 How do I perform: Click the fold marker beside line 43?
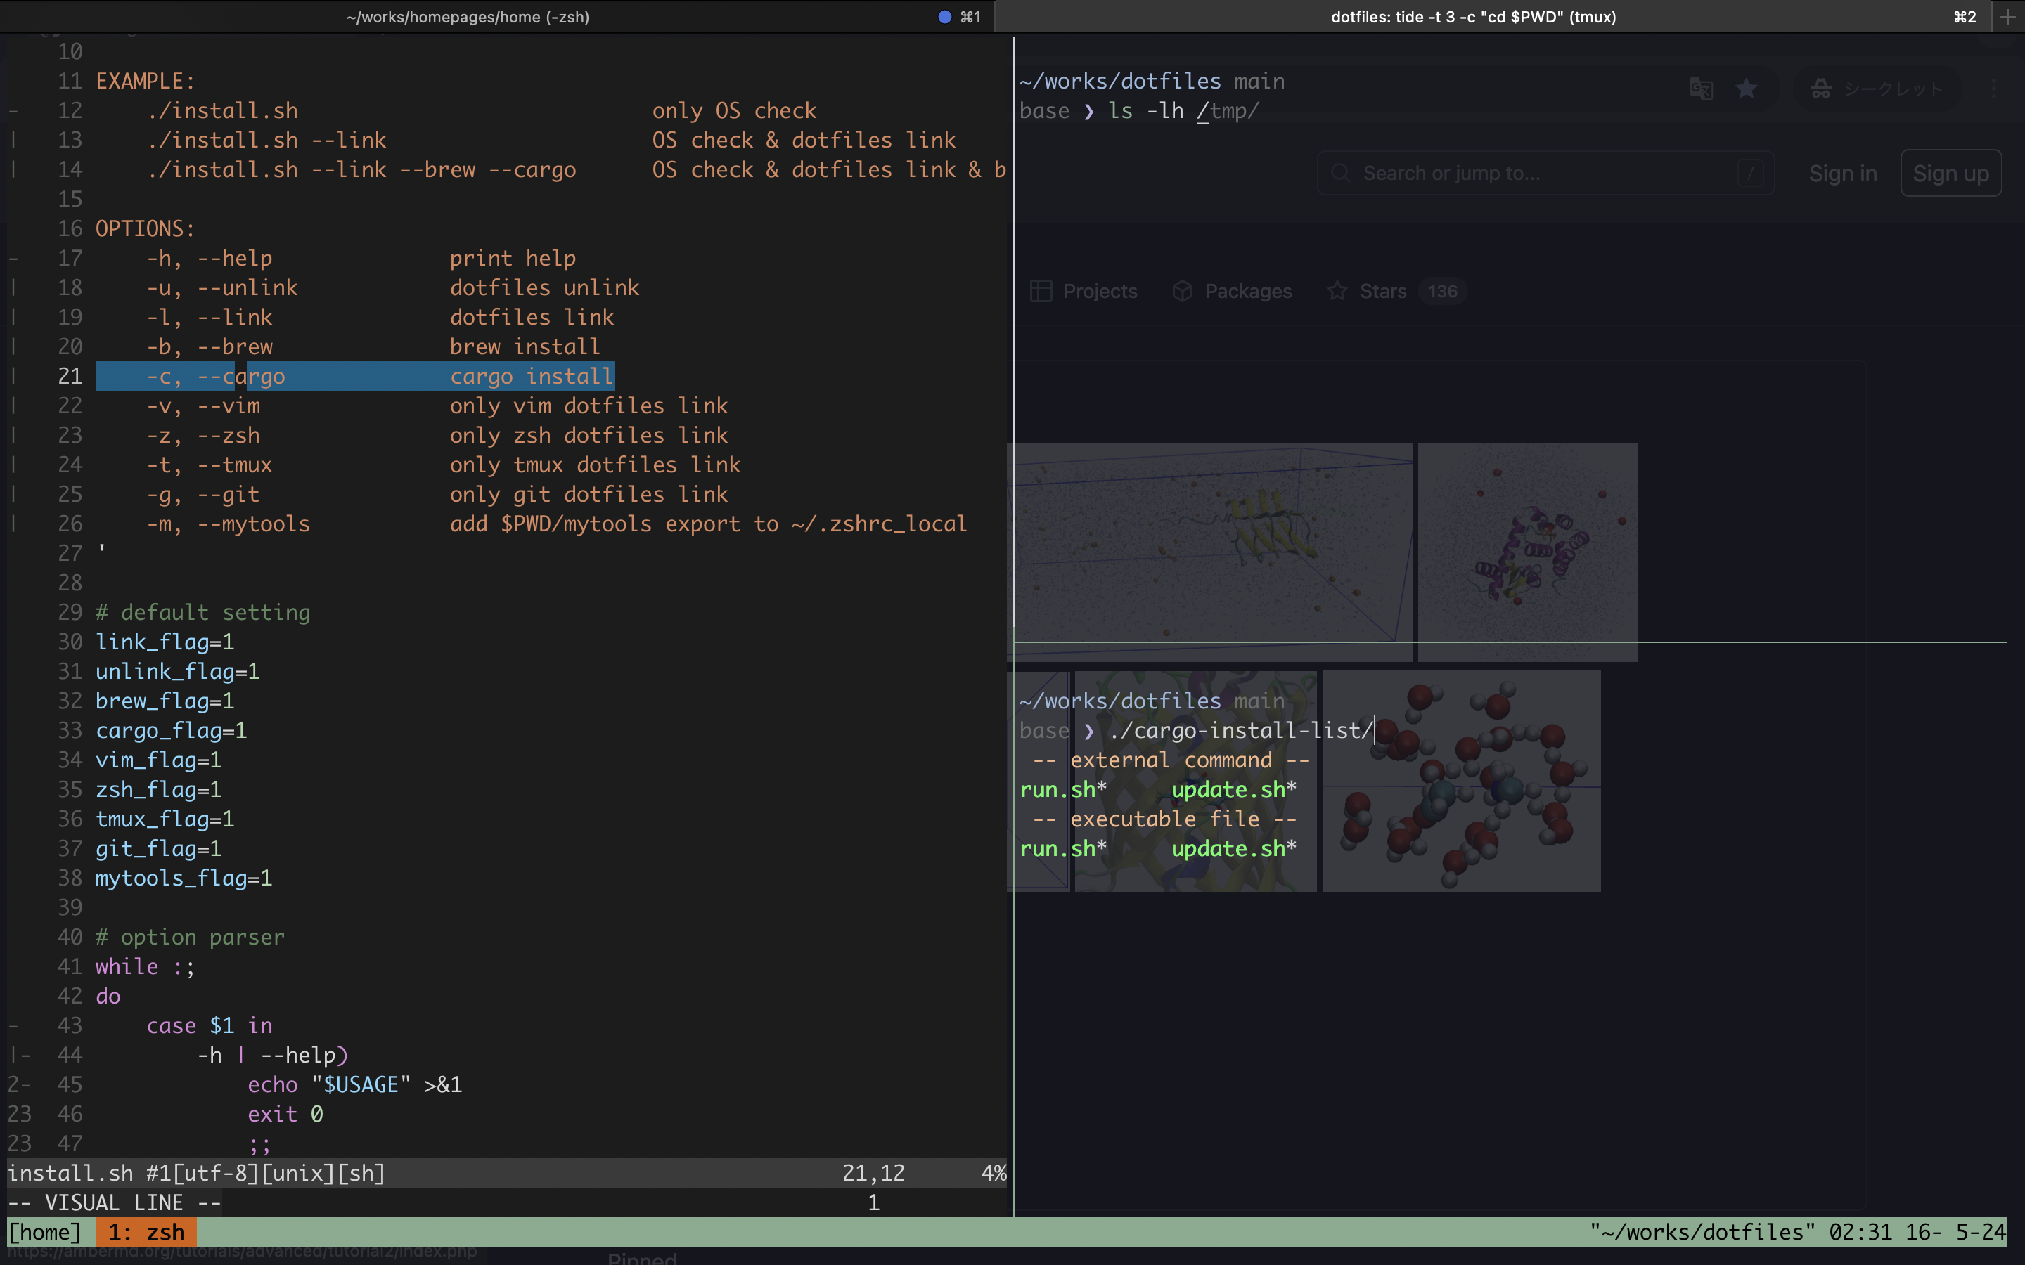coord(13,1026)
